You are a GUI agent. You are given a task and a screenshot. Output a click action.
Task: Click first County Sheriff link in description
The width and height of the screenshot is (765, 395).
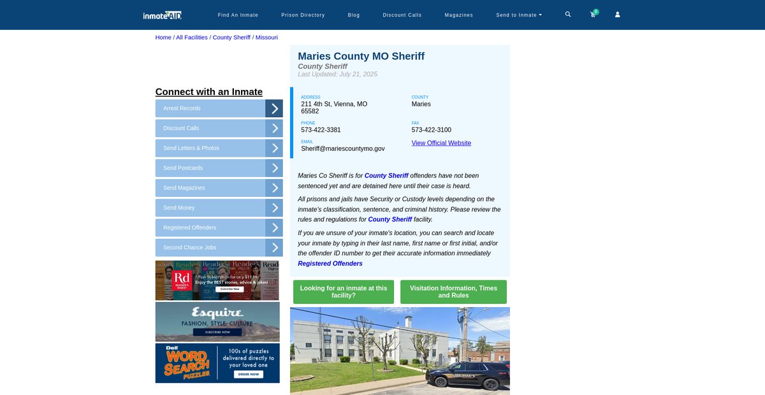[386, 175]
